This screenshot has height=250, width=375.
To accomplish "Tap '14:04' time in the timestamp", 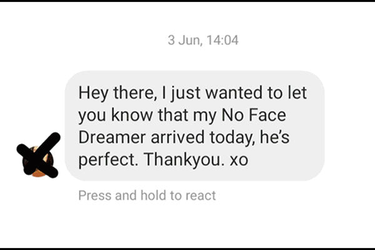I will point(222,40).
